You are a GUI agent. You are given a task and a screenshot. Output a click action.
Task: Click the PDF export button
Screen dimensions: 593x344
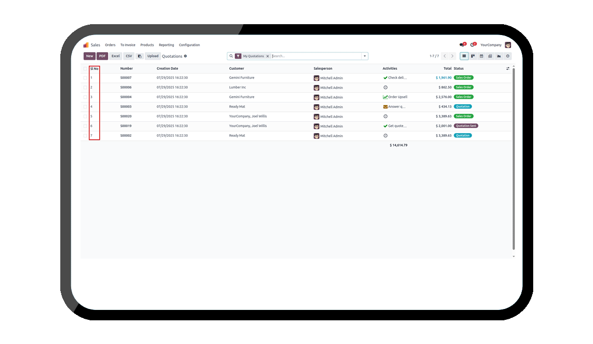[102, 56]
